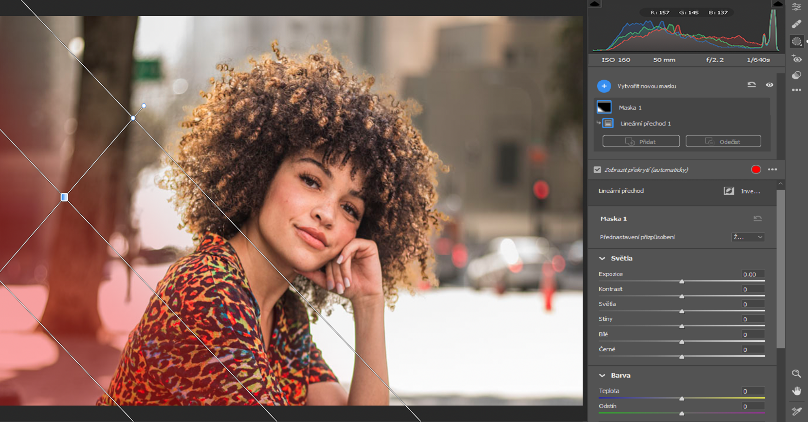Image resolution: width=808 pixels, height=422 pixels.
Task: Click the blue plus create-mask icon
Action: coord(604,86)
